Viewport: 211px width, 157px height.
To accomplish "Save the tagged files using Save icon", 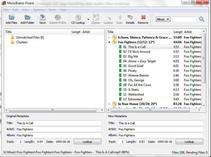I will 42,18.
